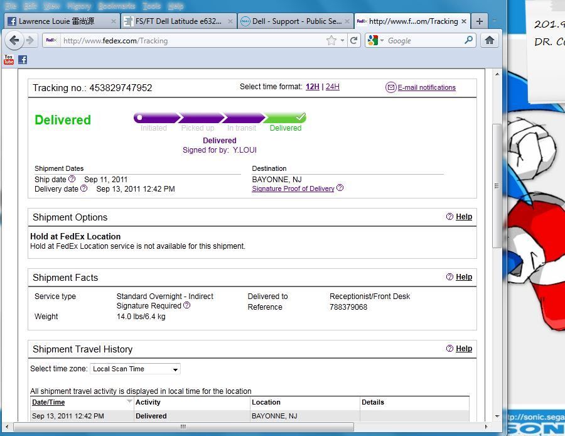Click the Activity column header

[148, 402]
